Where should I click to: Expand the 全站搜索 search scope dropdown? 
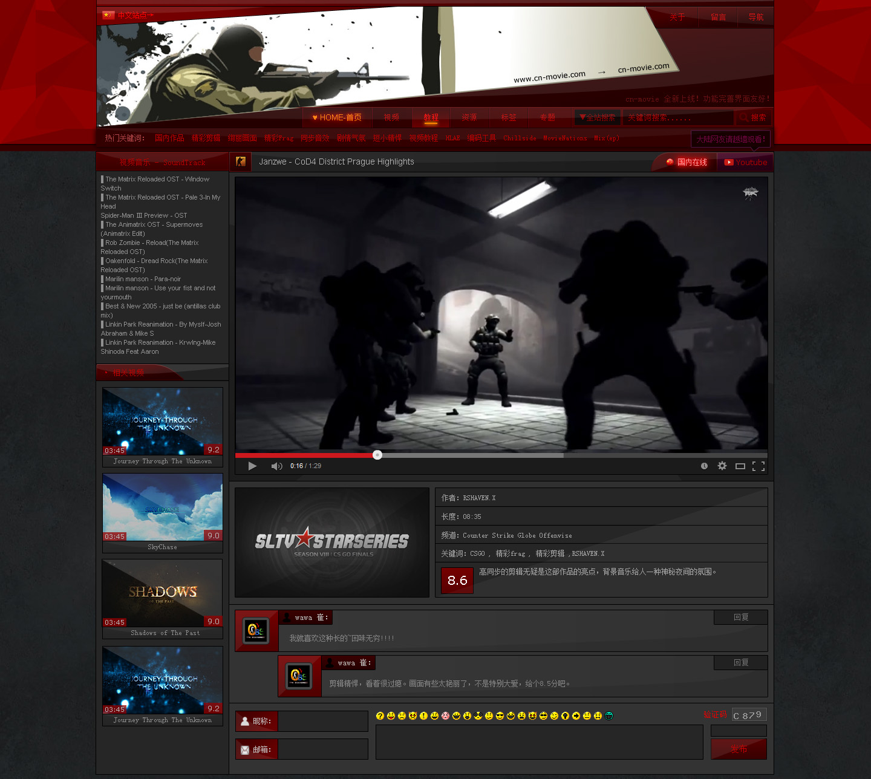[x=597, y=117]
